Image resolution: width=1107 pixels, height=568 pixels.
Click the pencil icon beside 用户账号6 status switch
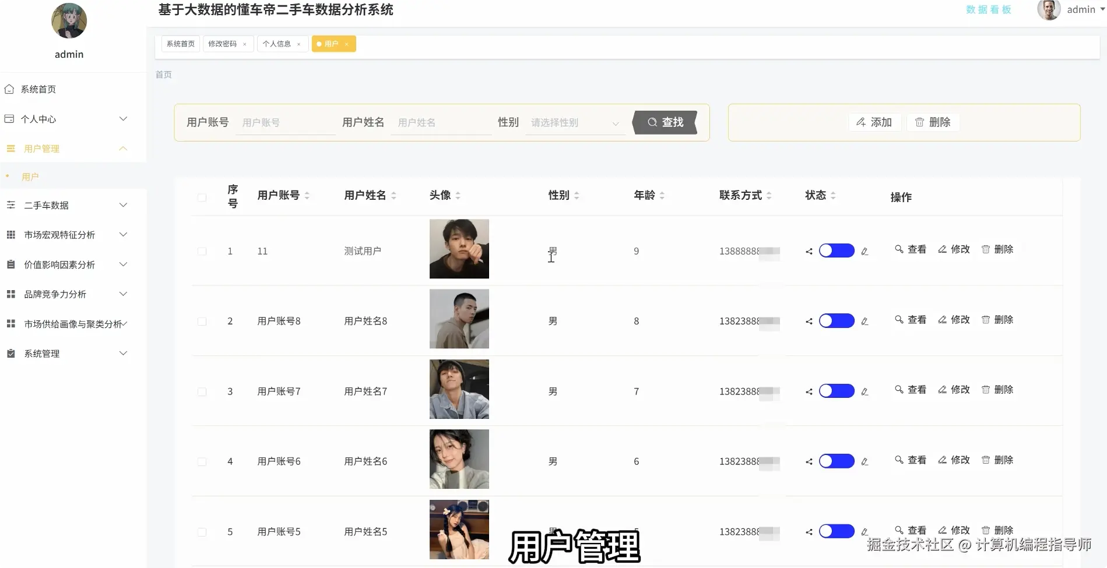(x=864, y=462)
